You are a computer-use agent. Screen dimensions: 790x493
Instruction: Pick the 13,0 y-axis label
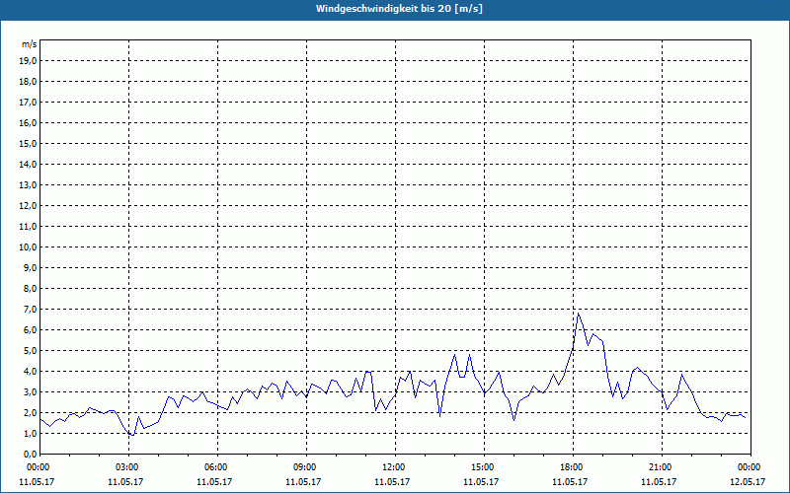pos(28,185)
